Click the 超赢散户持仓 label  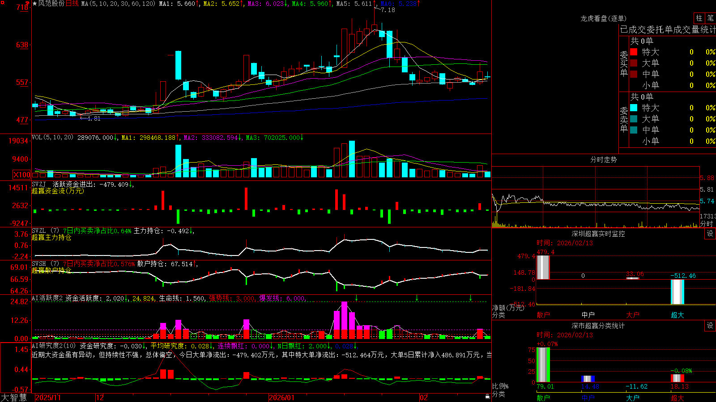pos(51,271)
